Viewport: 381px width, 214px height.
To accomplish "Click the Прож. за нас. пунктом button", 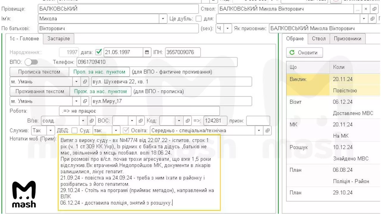I will click(x=100, y=91).
